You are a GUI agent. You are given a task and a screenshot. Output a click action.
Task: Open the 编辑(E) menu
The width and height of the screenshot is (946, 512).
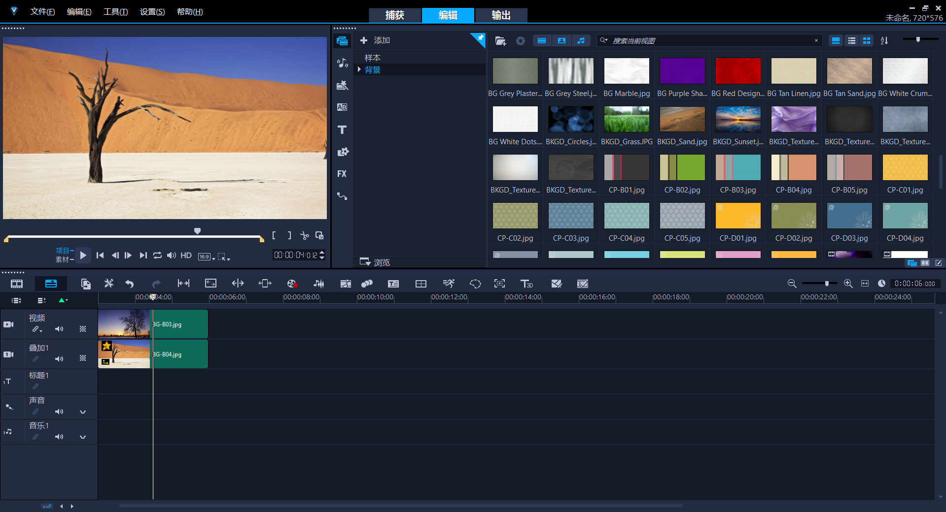79,11
